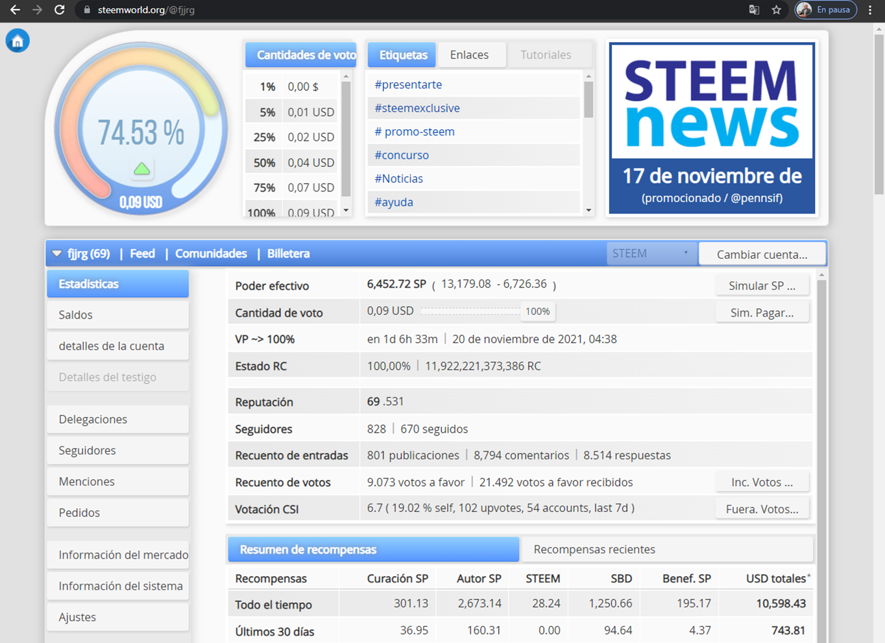This screenshot has width=885, height=643.
Task: Open the #concurso tag
Action: [x=402, y=155]
